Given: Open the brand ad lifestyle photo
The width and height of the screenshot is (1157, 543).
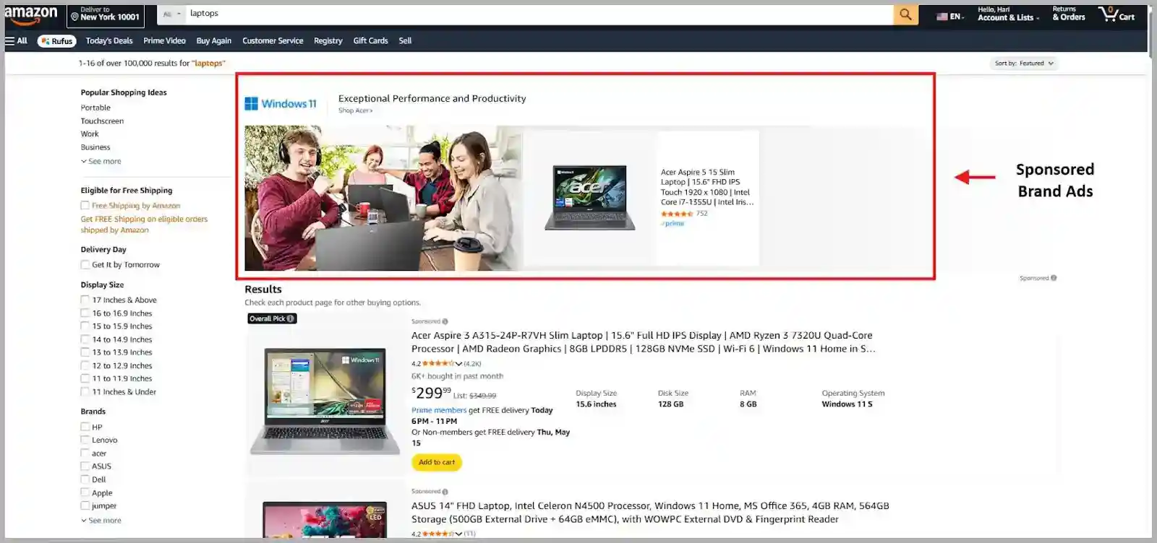Looking at the screenshot, I should [383, 199].
